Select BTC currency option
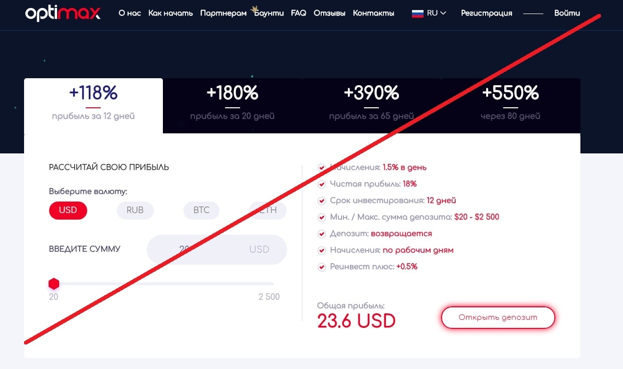This screenshot has width=623, height=369. coord(201,210)
